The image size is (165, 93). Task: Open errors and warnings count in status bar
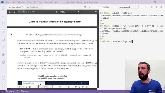pos(25,91)
